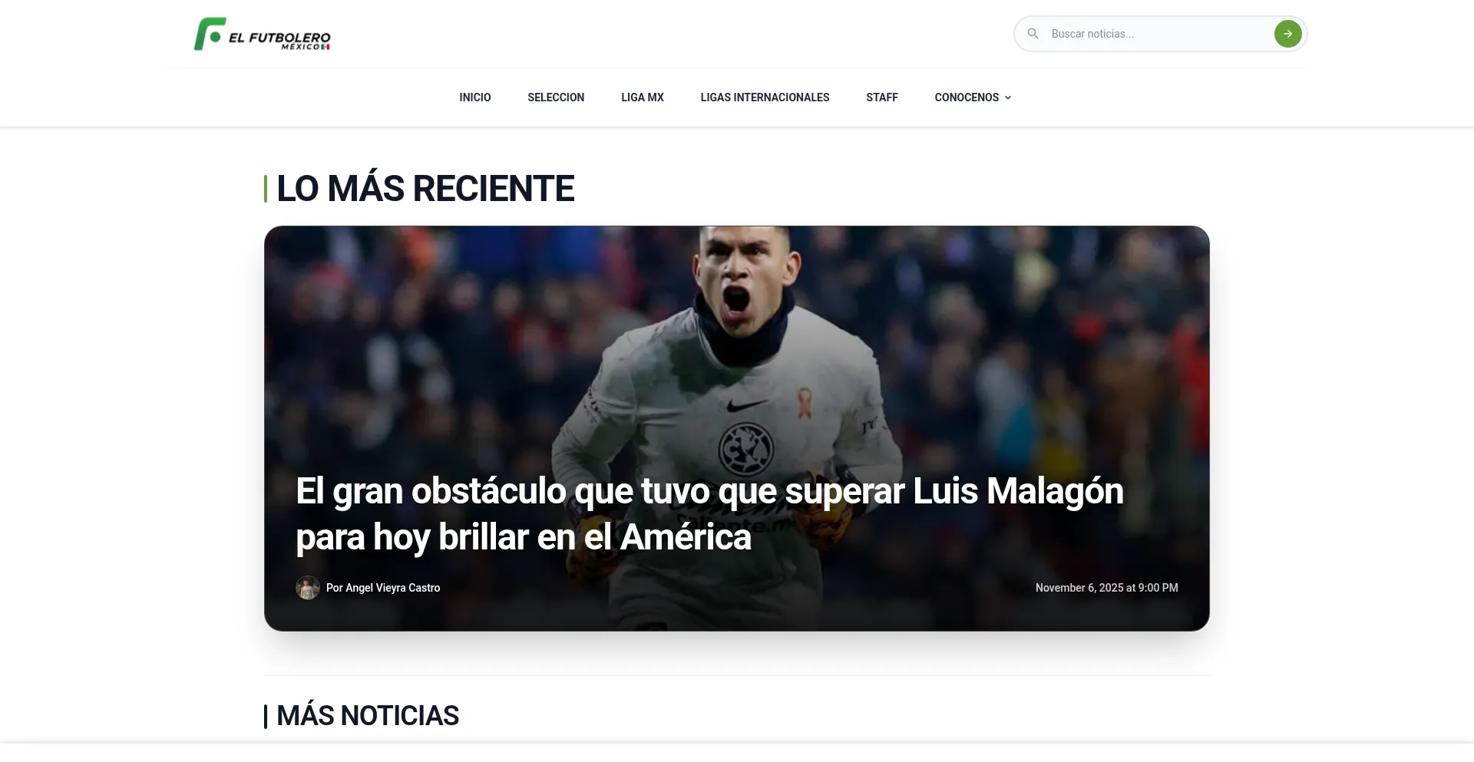This screenshot has height=762, width=1474.
Task: Open the Luis Malagón article headline
Action: [x=709, y=513]
